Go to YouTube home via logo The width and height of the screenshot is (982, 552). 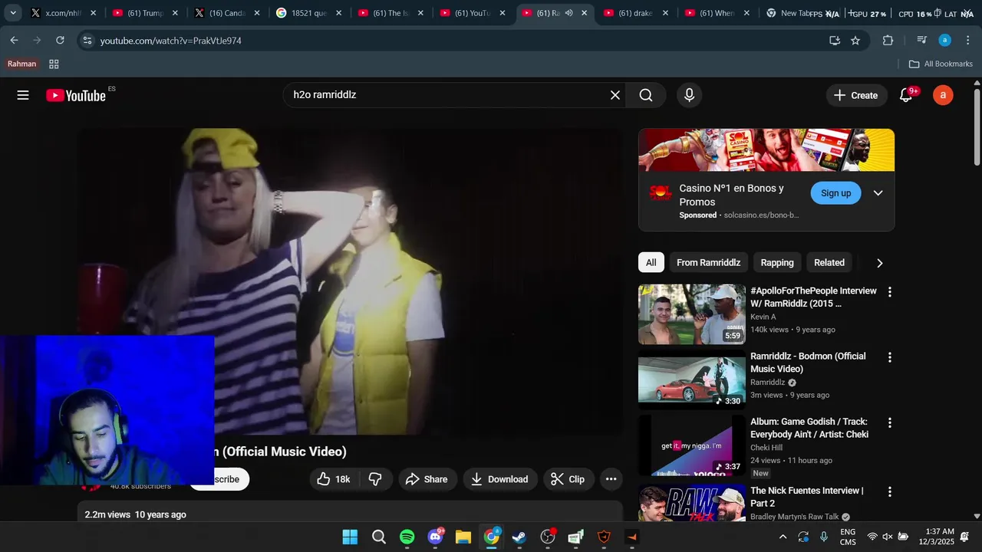75,95
